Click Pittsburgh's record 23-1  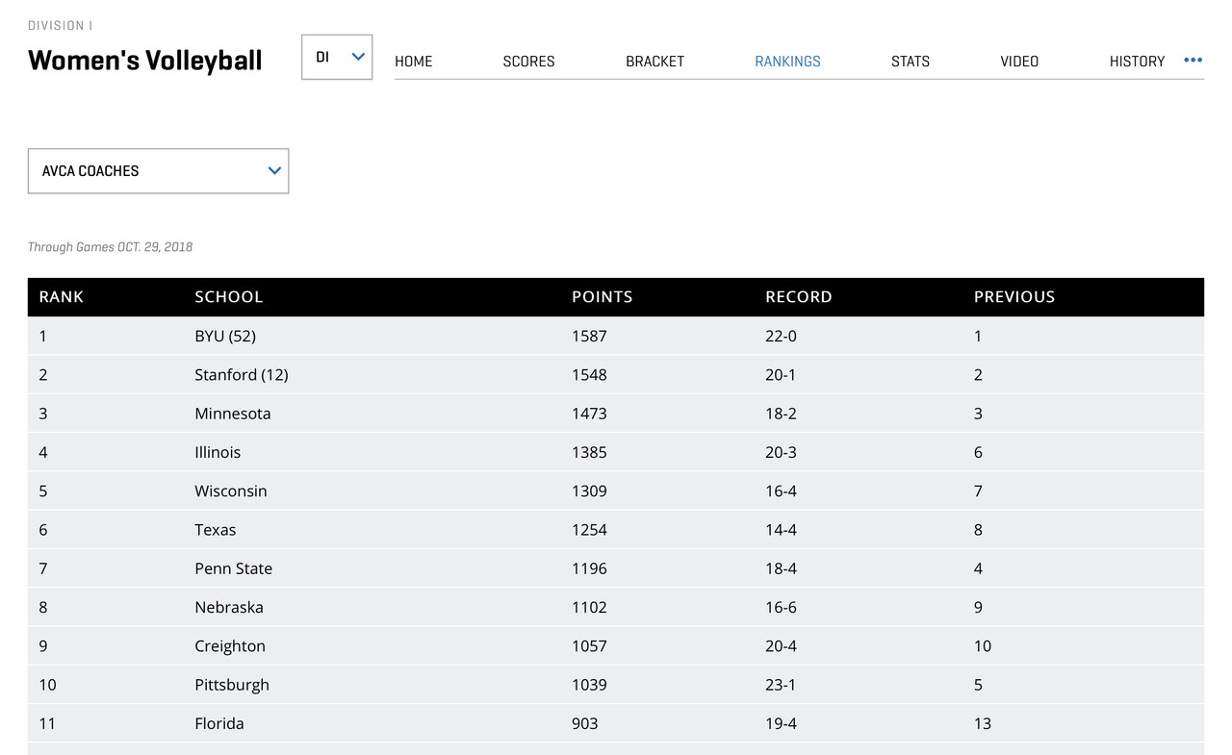coord(781,685)
